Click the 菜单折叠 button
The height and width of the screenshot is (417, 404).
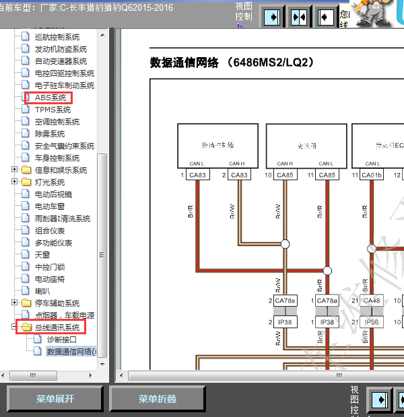point(157,399)
